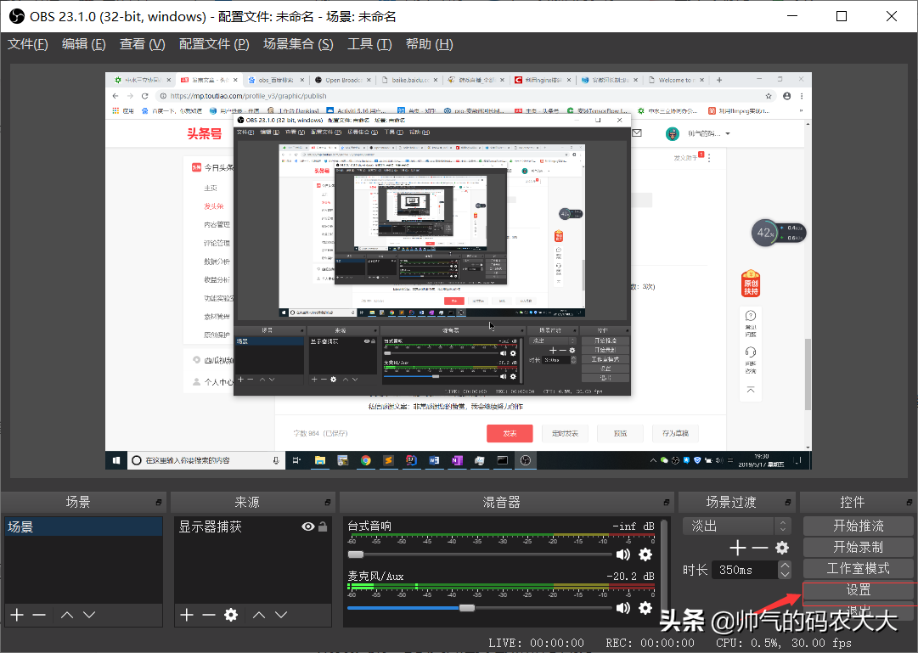Float the 混音器 dock panel
The height and width of the screenshot is (653, 918).
pos(667,503)
